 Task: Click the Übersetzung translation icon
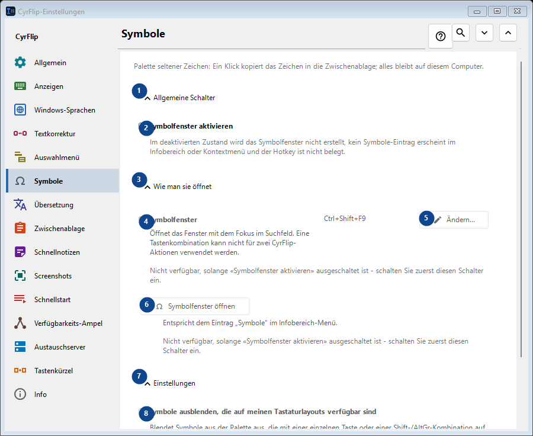20,204
